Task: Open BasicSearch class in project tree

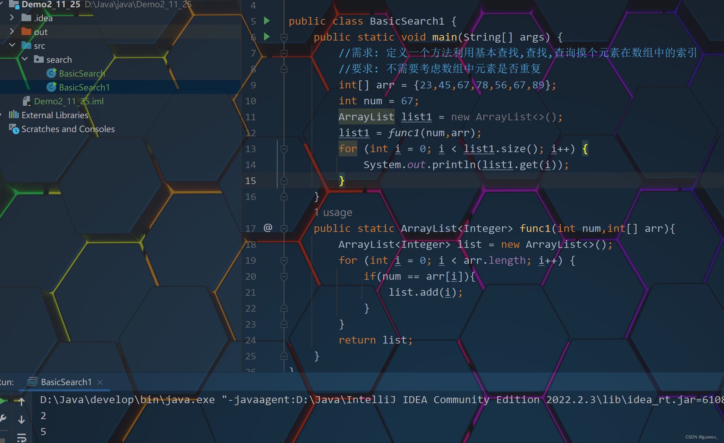Action: (x=82, y=73)
